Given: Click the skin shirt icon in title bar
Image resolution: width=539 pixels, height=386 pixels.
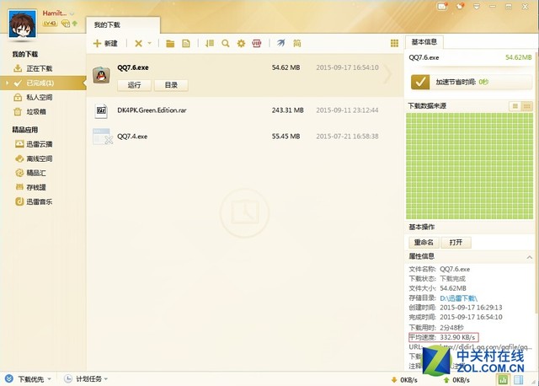Looking at the screenshot, I should [x=460, y=6].
